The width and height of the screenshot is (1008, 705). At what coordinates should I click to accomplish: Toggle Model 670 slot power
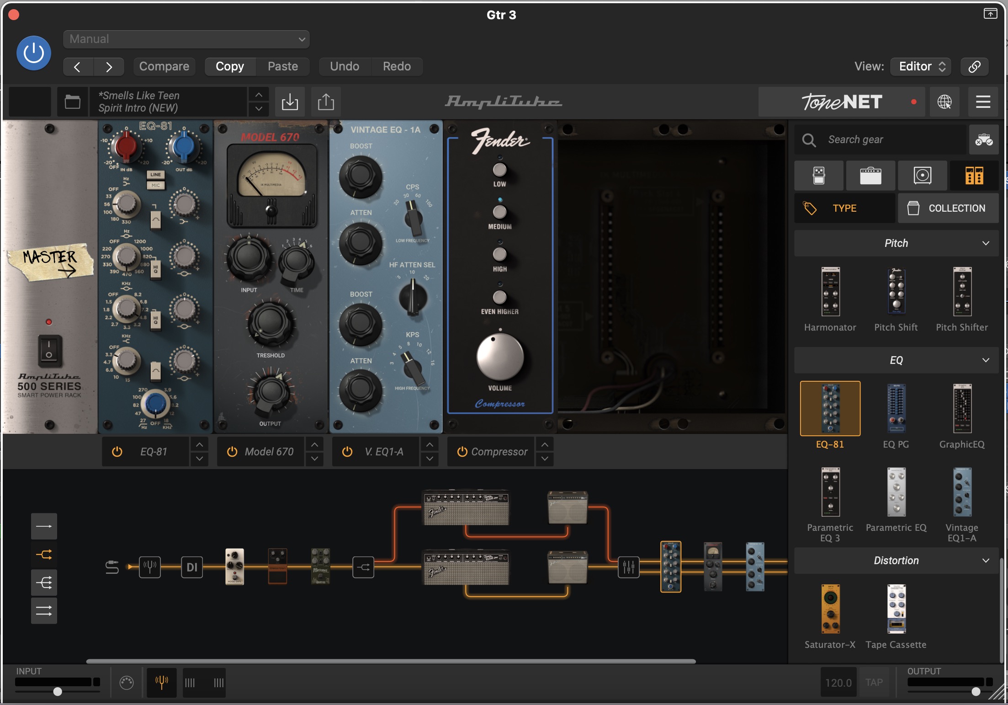[232, 452]
